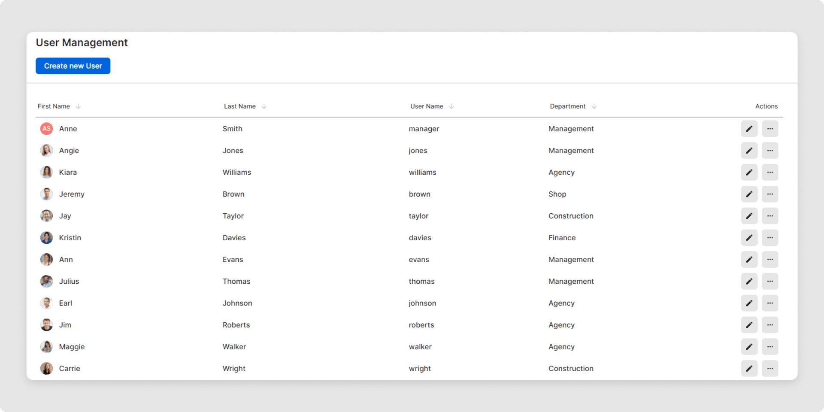
Task: Open the three-dots menu for Jeremy Brown
Action: point(770,194)
